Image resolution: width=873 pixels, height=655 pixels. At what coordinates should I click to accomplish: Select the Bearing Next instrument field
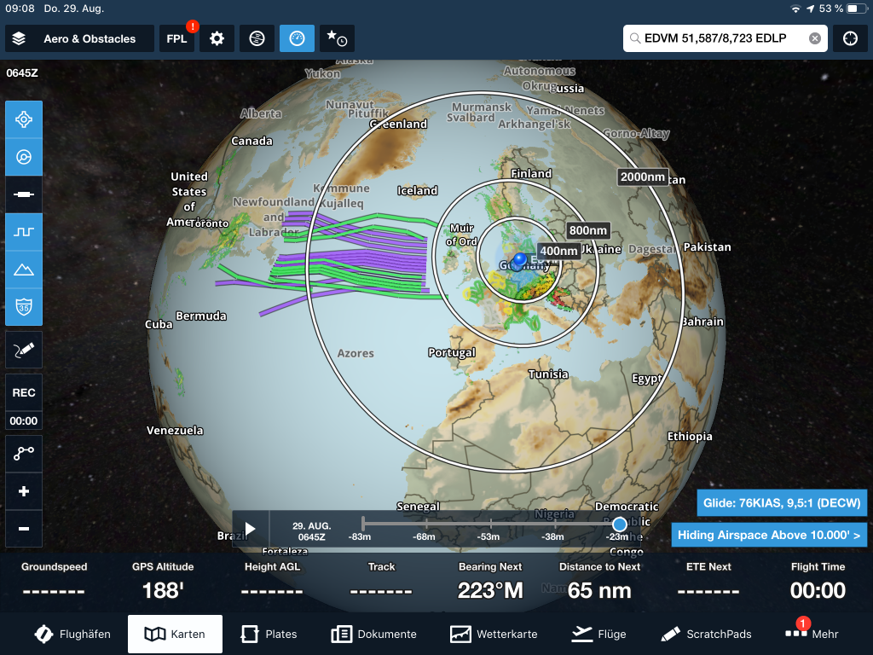[490, 582]
